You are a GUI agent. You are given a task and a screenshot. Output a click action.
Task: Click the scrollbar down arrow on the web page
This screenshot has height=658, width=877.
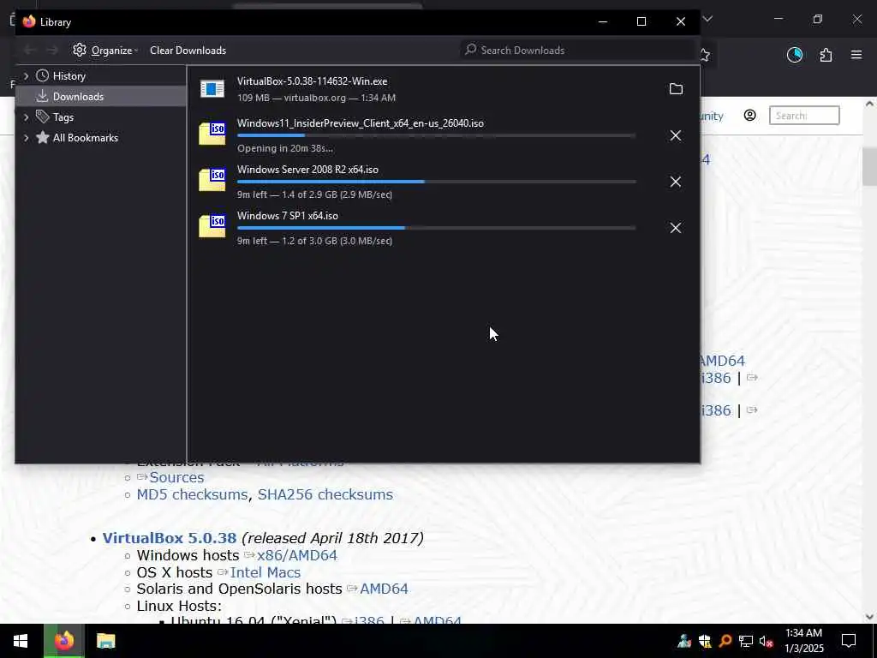click(x=869, y=617)
